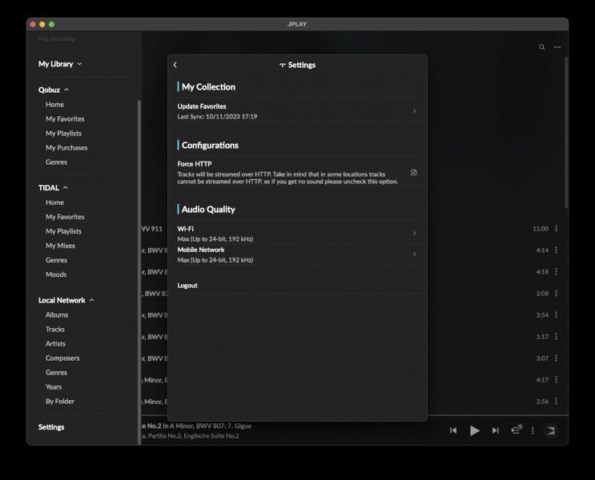Open Local Network Albums
This screenshot has height=480, width=595.
click(x=57, y=314)
